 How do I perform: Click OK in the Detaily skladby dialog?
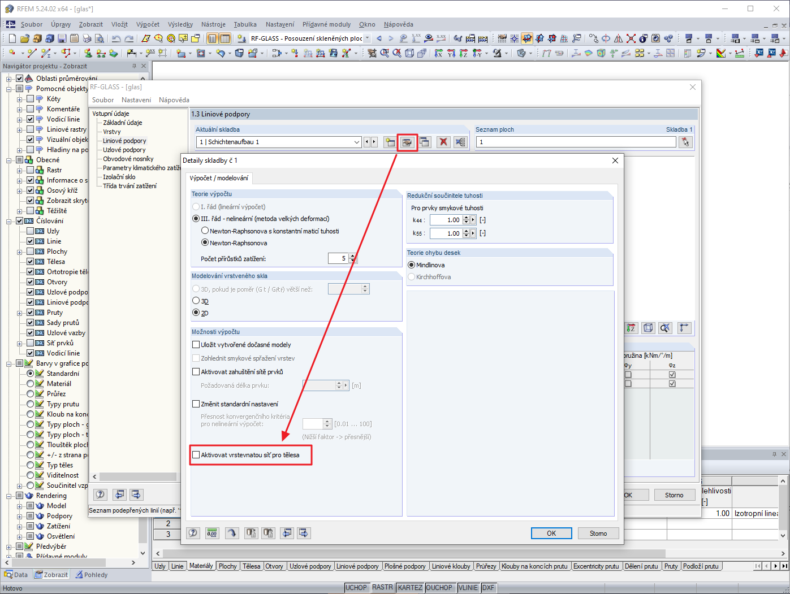551,533
